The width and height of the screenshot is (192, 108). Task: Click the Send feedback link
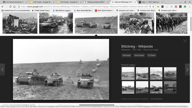[x=157, y=99]
